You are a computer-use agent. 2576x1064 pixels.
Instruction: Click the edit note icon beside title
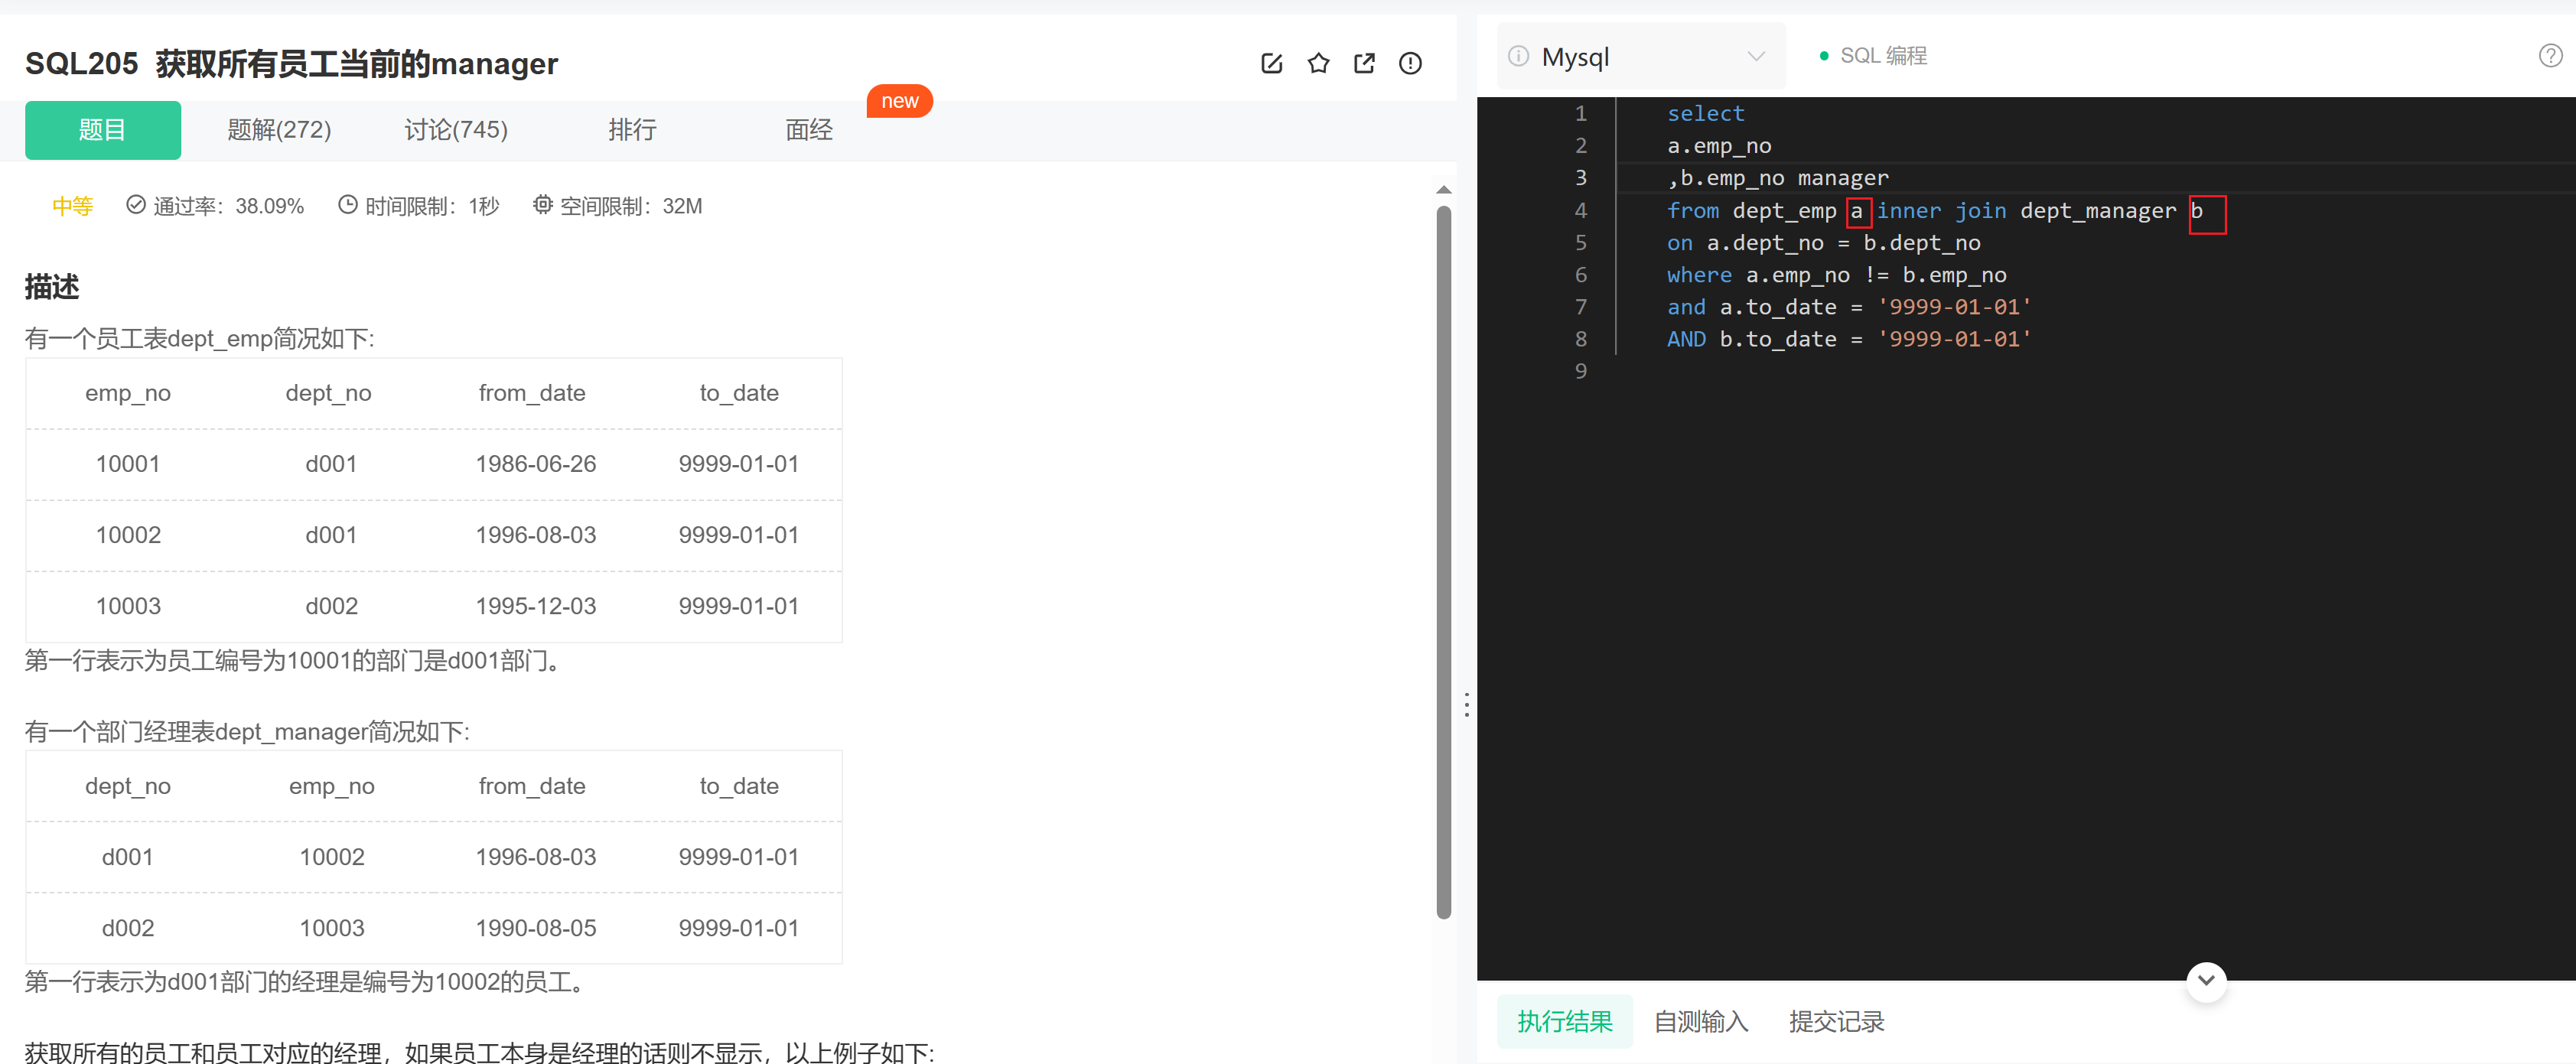click(x=1271, y=64)
